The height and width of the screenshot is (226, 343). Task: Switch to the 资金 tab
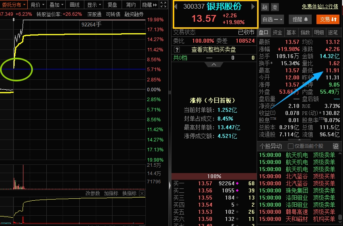[277, 32]
